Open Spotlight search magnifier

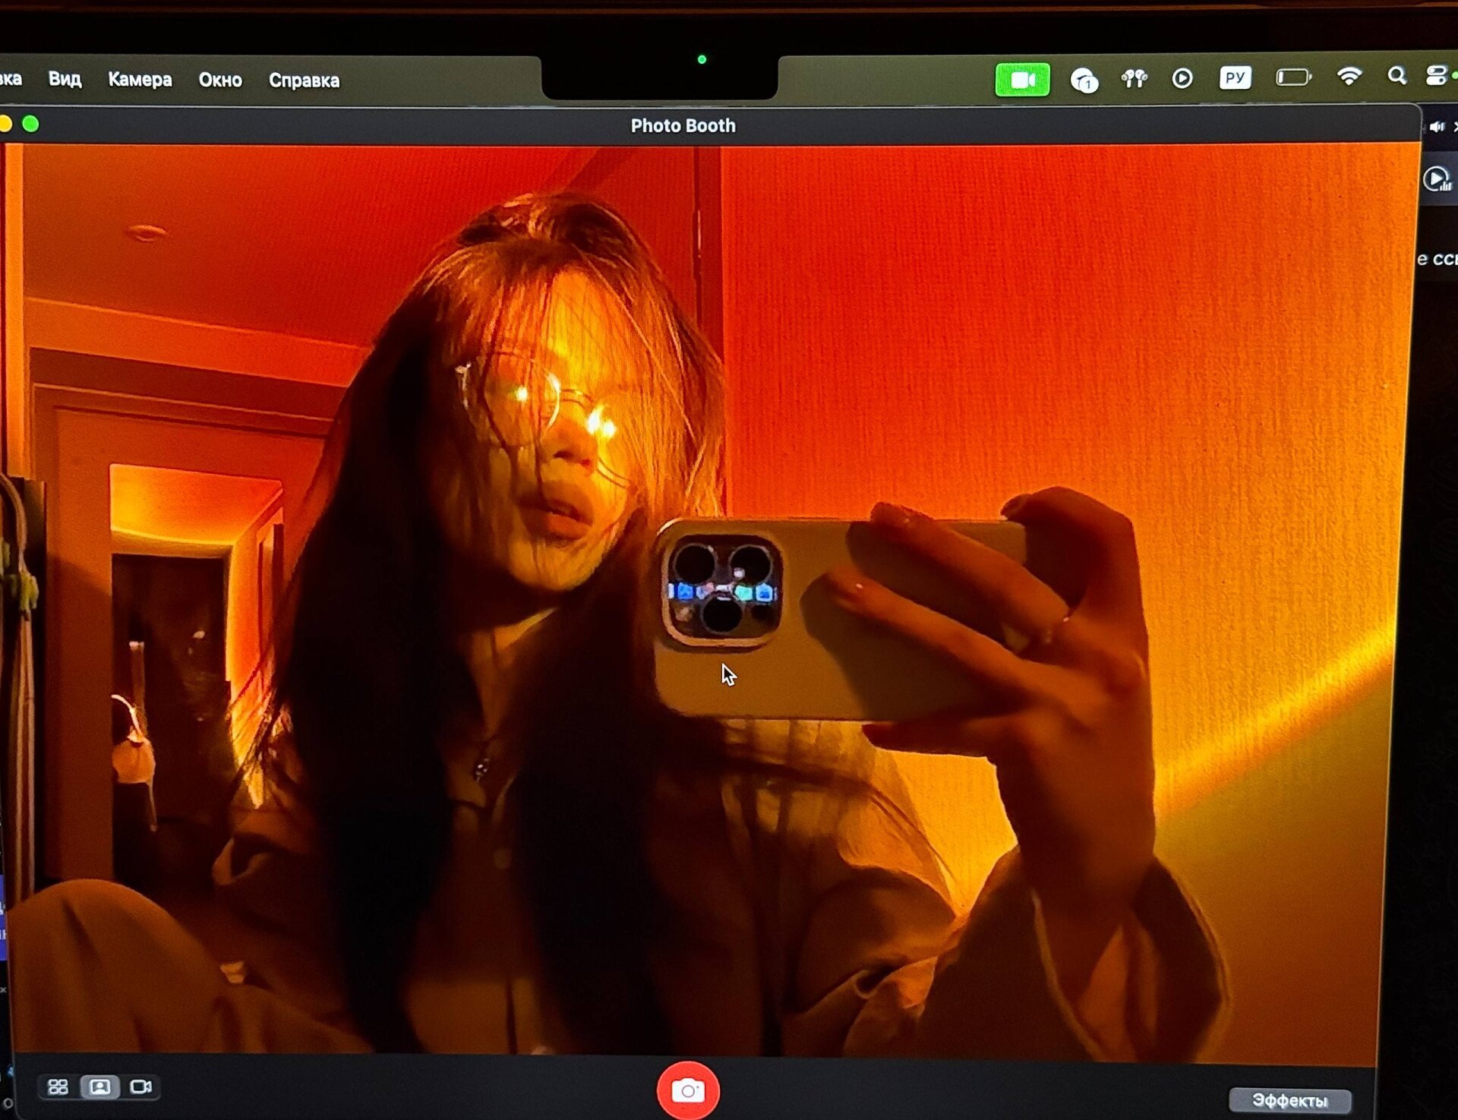tap(1396, 76)
